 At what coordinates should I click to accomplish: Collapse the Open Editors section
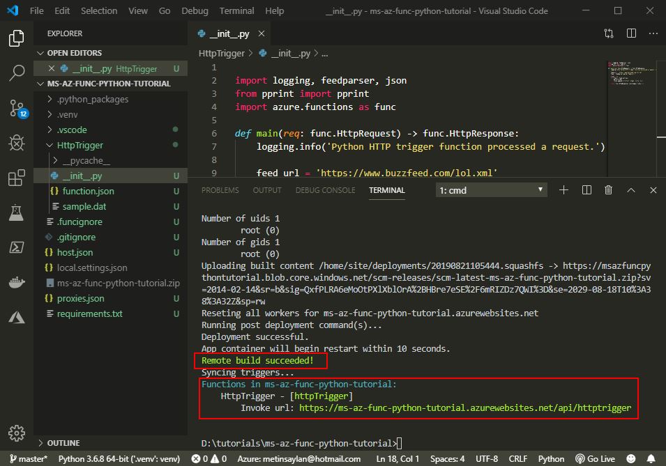[110, 53]
